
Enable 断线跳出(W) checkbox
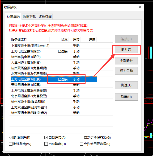tap(11, 144)
